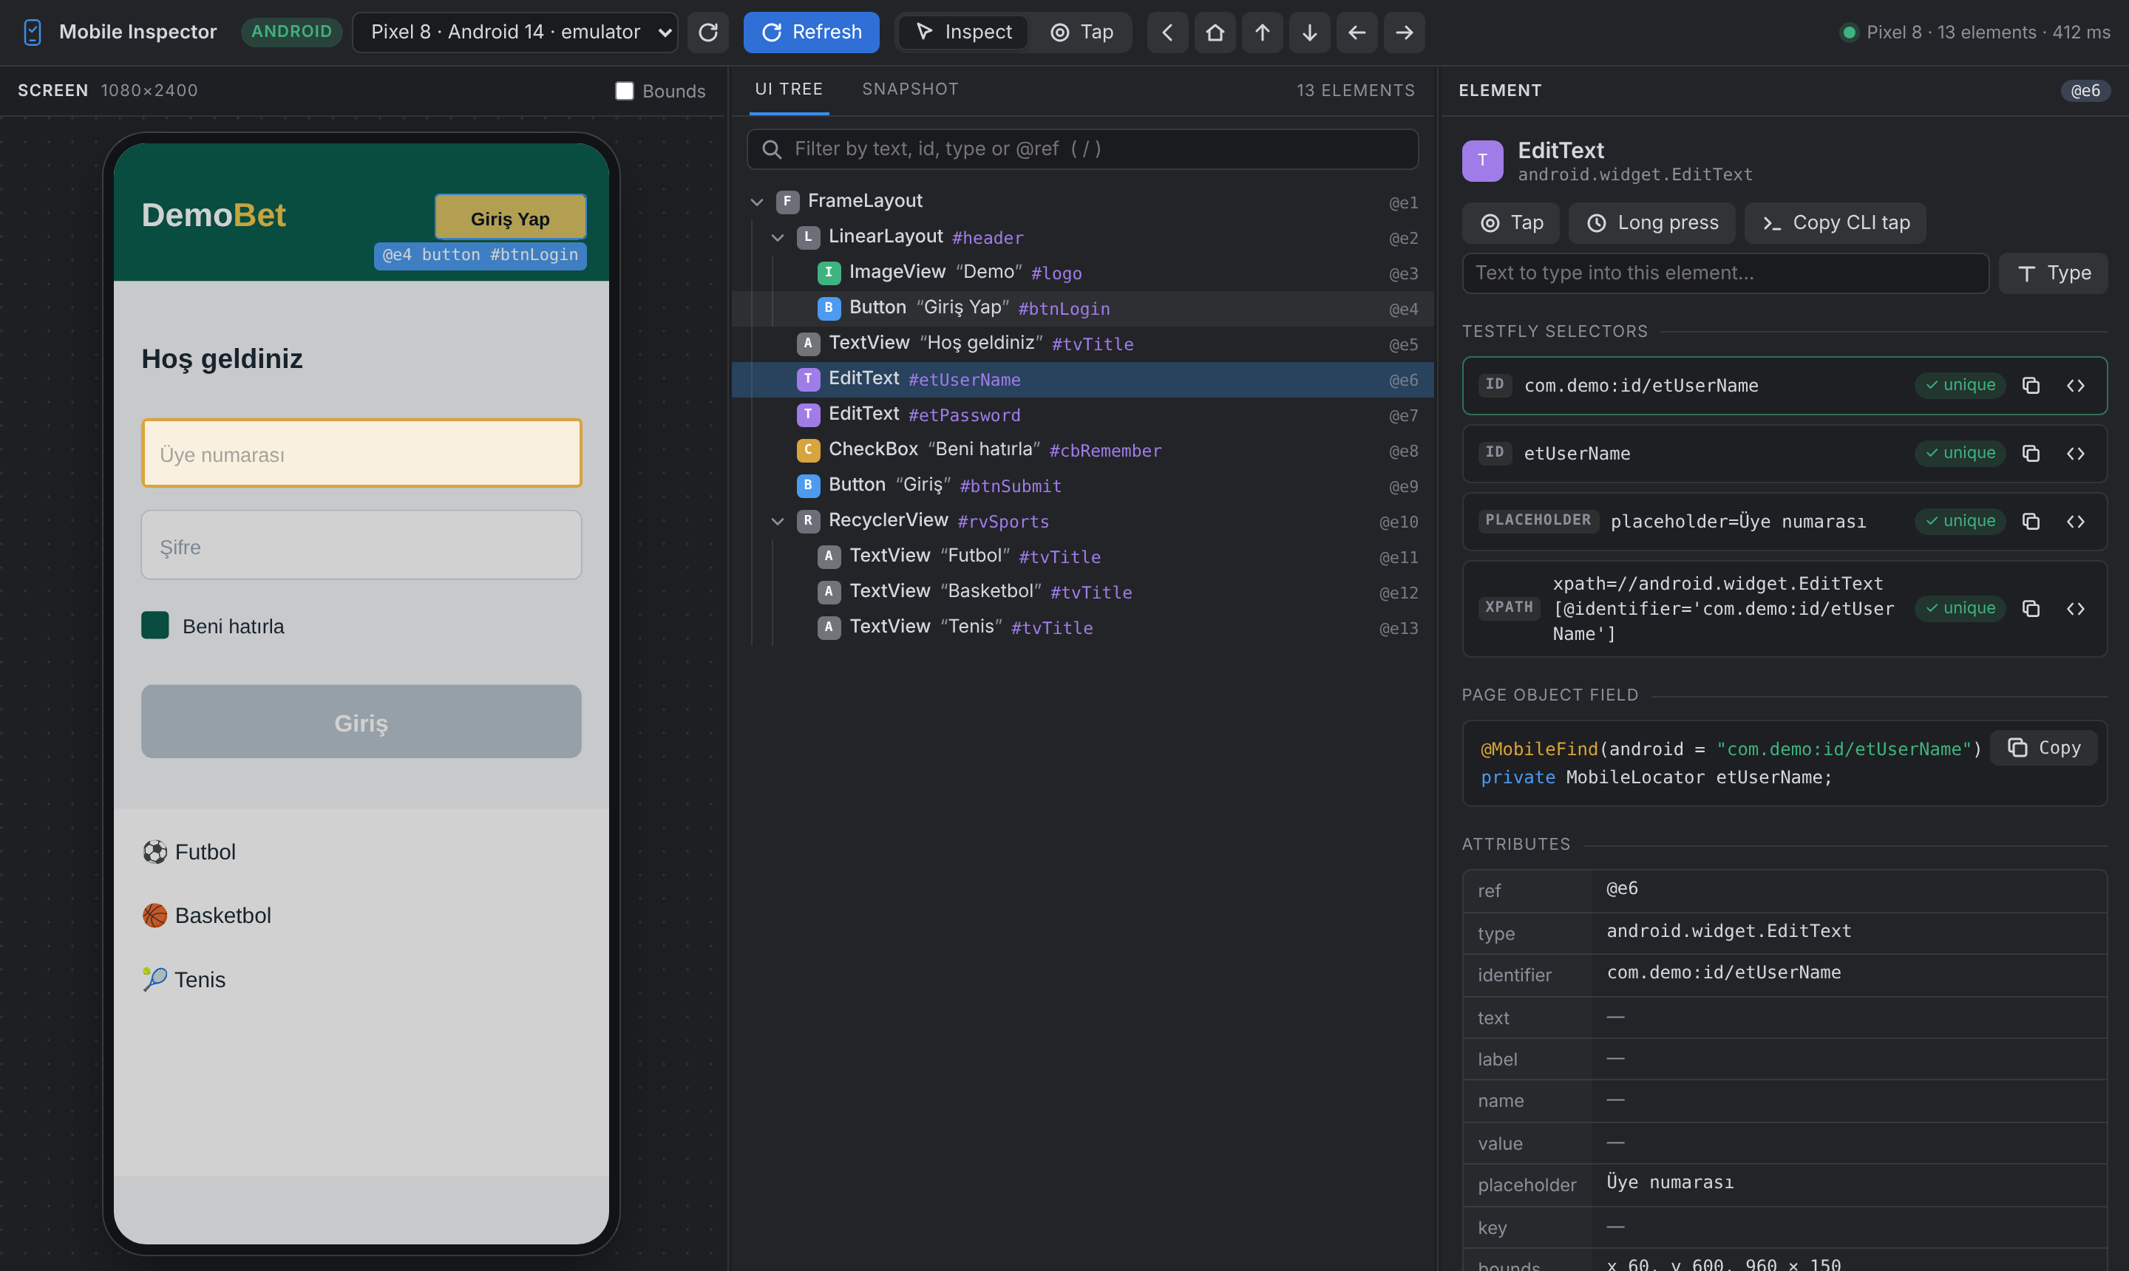Click the reload icon beside the device dropdown
Screen dimensions: 2129x1271
[707, 33]
